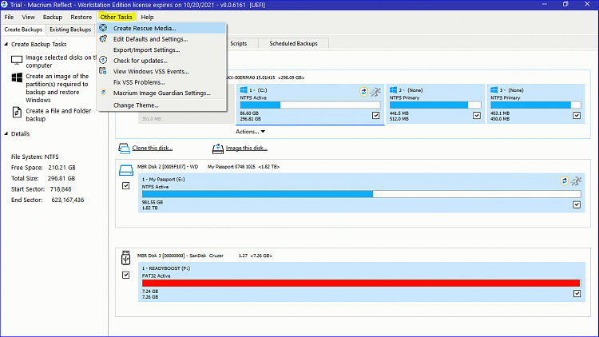Click the red READYBOOST usage bar
This screenshot has height=337, width=599.
pyautogui.click(x=361, y=283)
